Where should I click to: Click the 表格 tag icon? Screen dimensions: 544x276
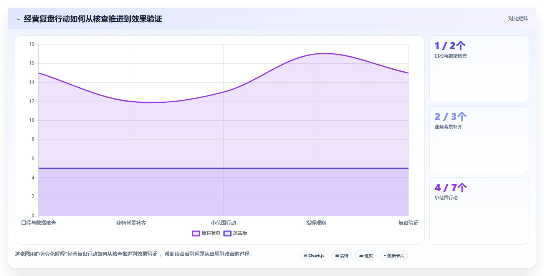coord(337,256)
